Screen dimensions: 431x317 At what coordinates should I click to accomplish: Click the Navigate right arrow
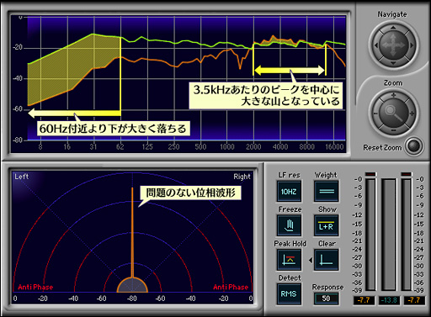[411, 45]
